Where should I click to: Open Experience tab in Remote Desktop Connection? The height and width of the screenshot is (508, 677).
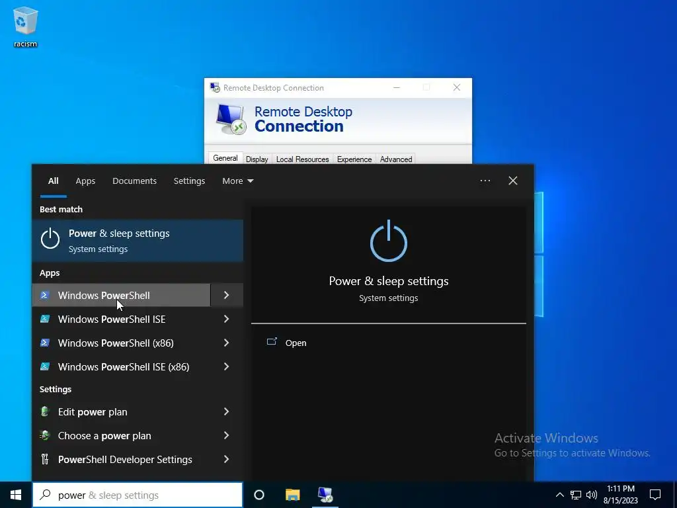click(x=354, y=159)
